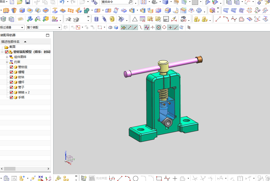The height and width of the screenshot is (181, 270).
Task: Select the Circle sketch tool at bottom
Action: pyautogui.click(x=136, y=178)
